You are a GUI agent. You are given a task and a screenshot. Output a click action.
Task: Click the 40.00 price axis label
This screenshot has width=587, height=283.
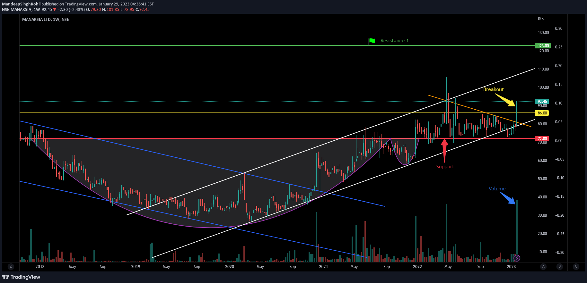542,197
